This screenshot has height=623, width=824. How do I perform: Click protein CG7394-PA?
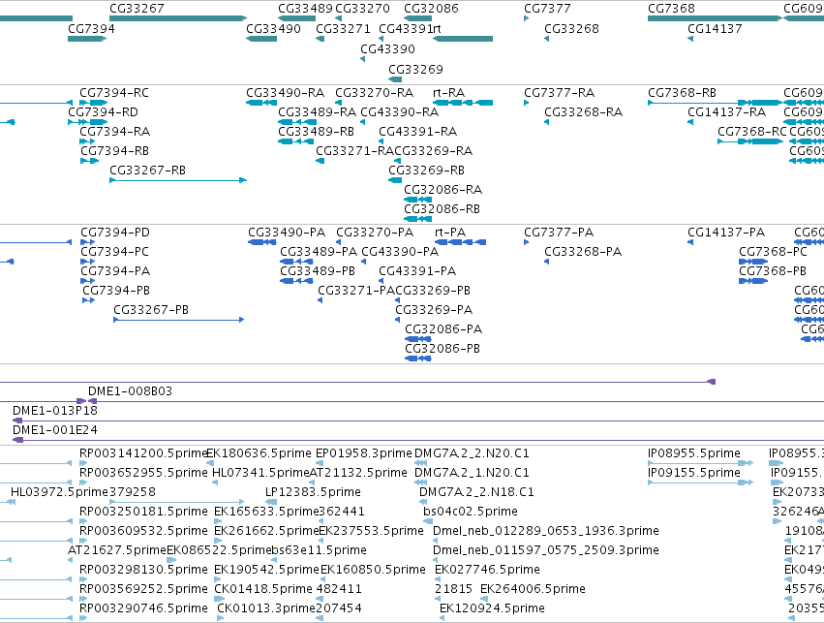coord(87,281)
